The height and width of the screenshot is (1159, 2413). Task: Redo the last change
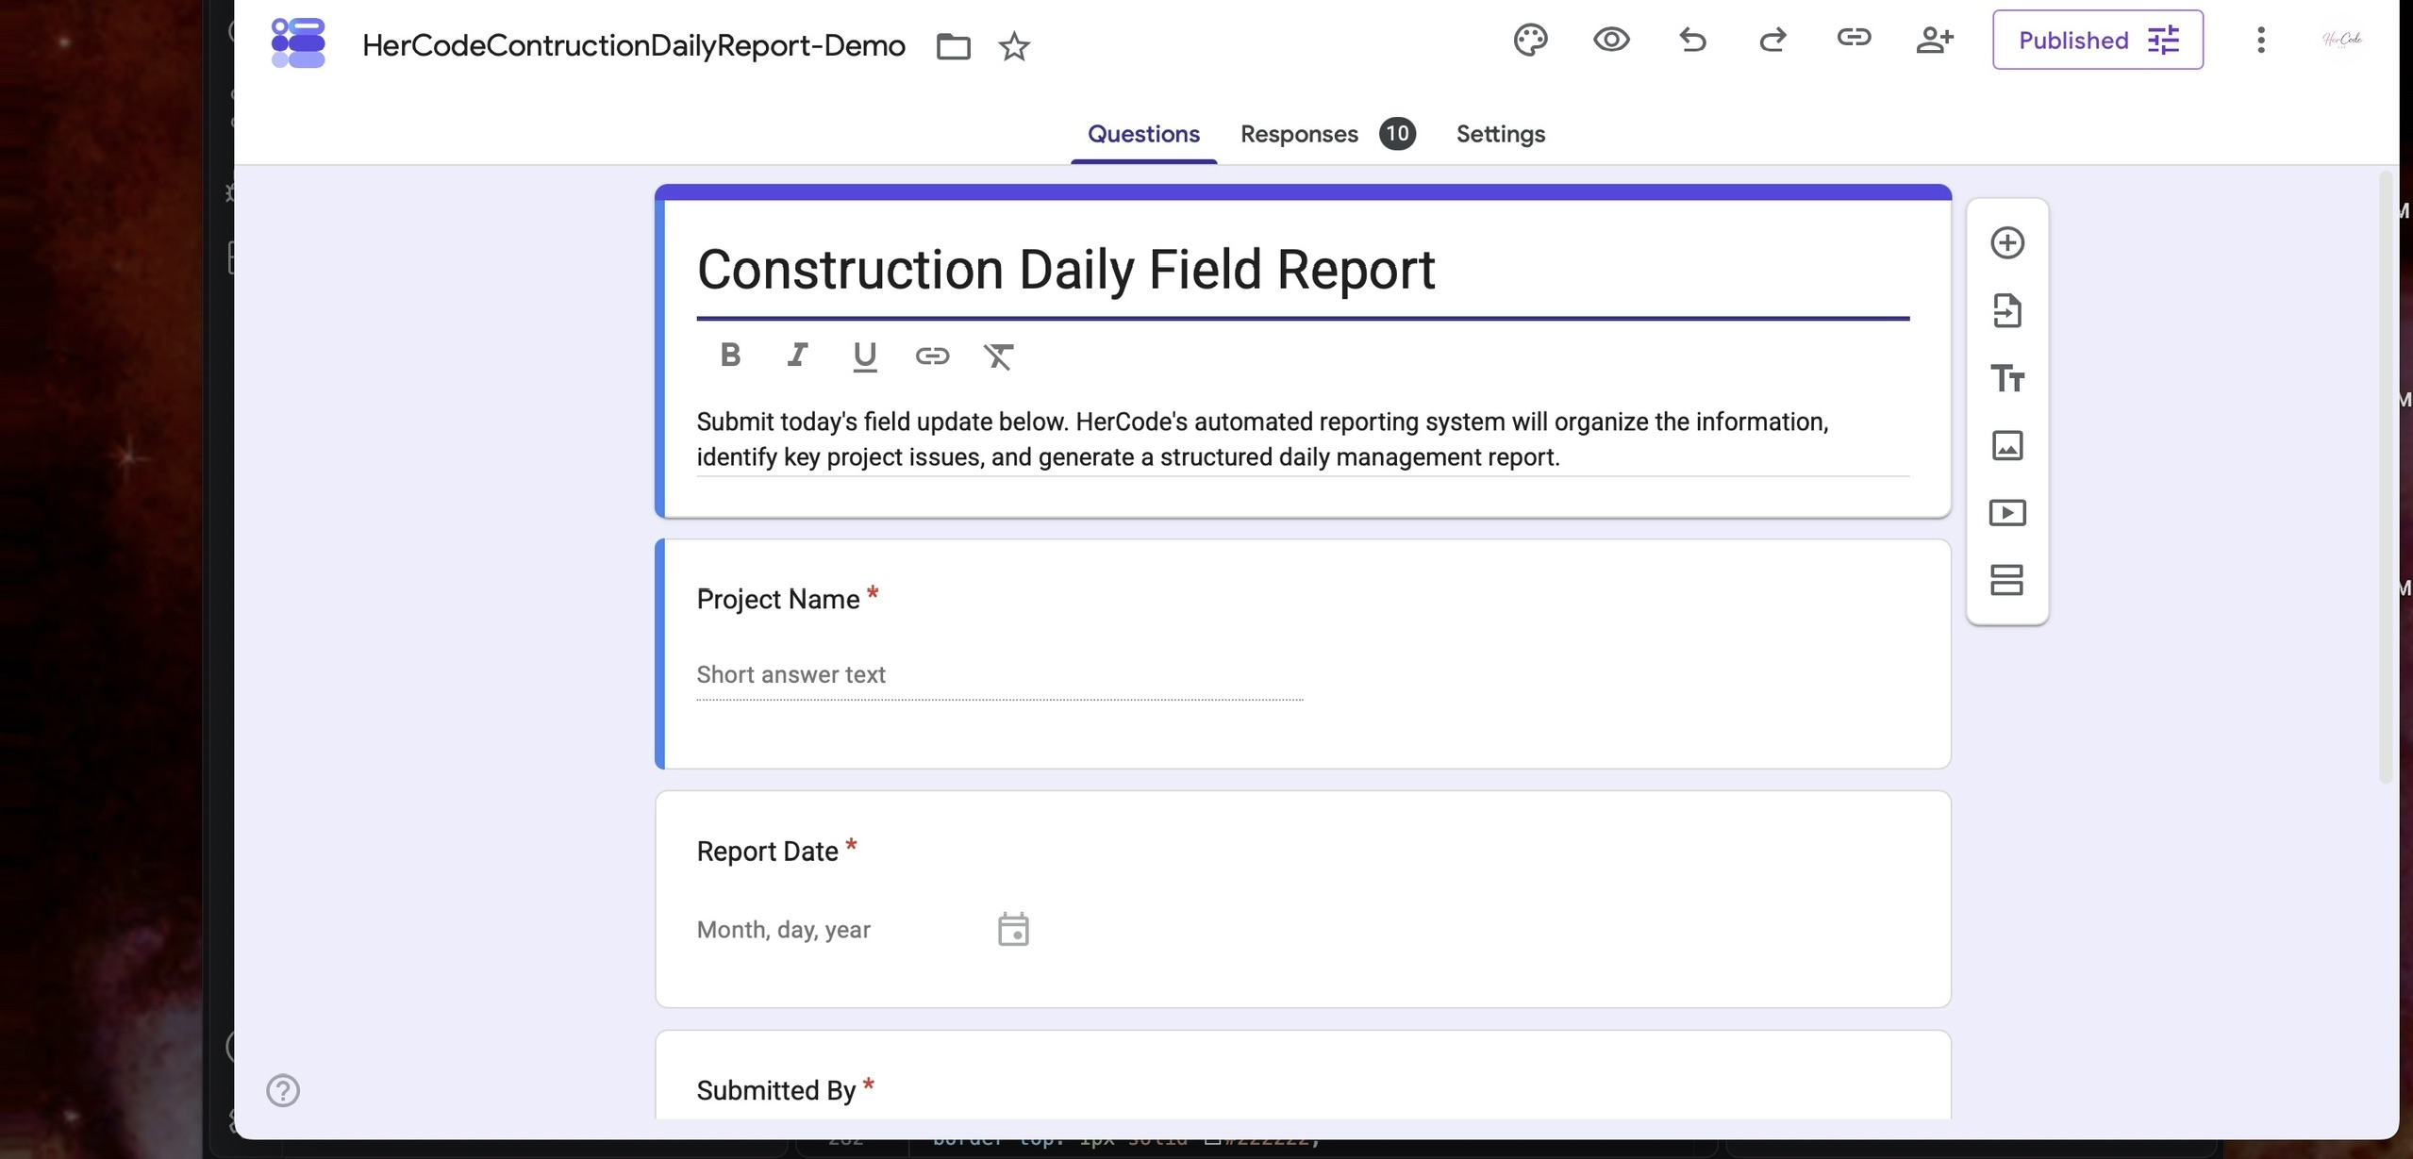pos(1772,40)
